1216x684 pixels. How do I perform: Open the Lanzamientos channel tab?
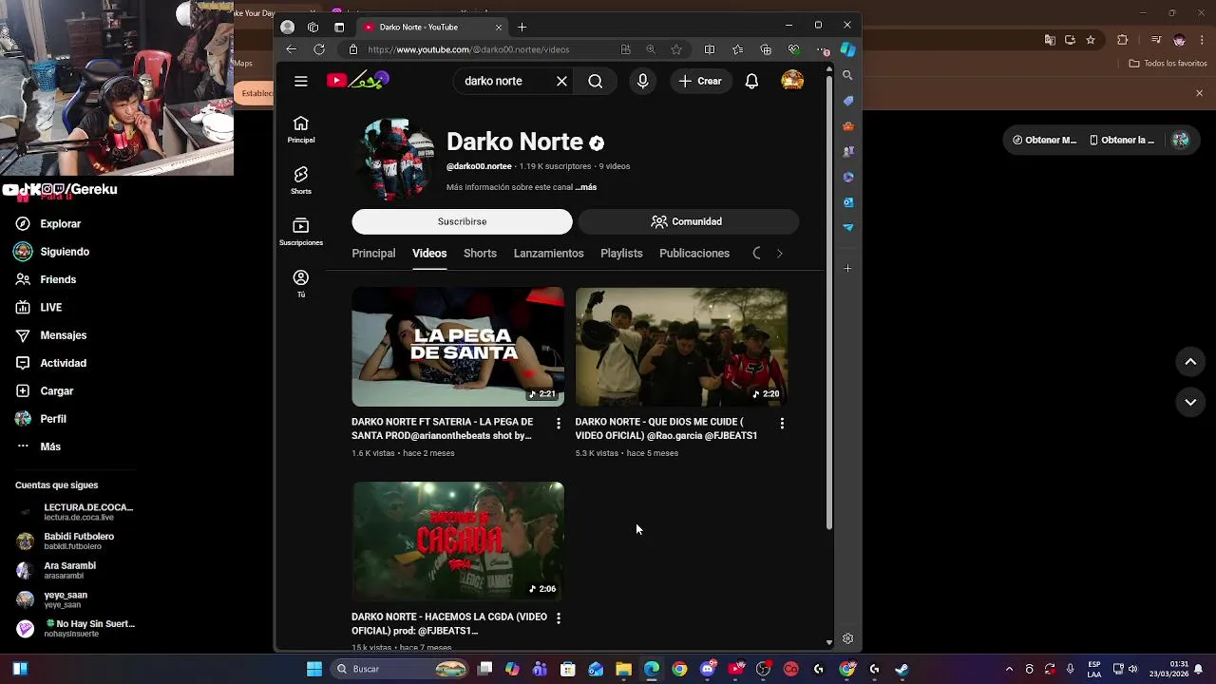pyautogui.click(x=549, y=254)
